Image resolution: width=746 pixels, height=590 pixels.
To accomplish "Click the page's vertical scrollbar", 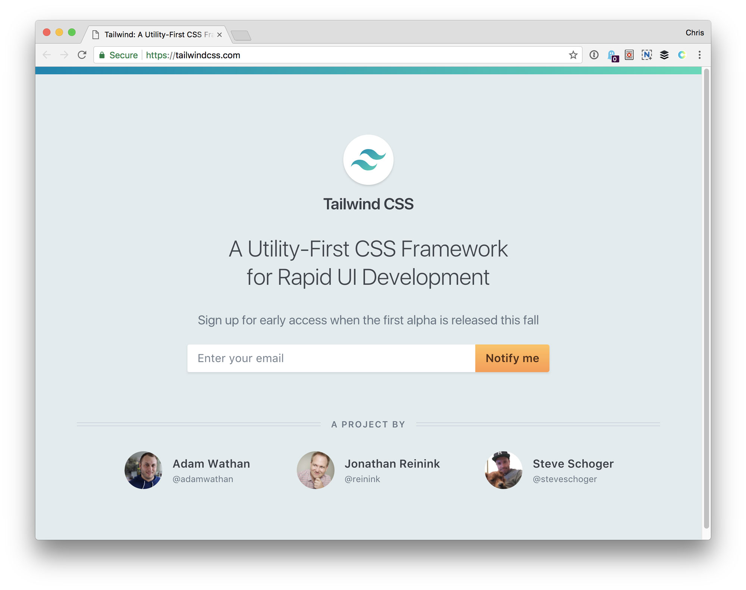I will click(x=706, y=298).
